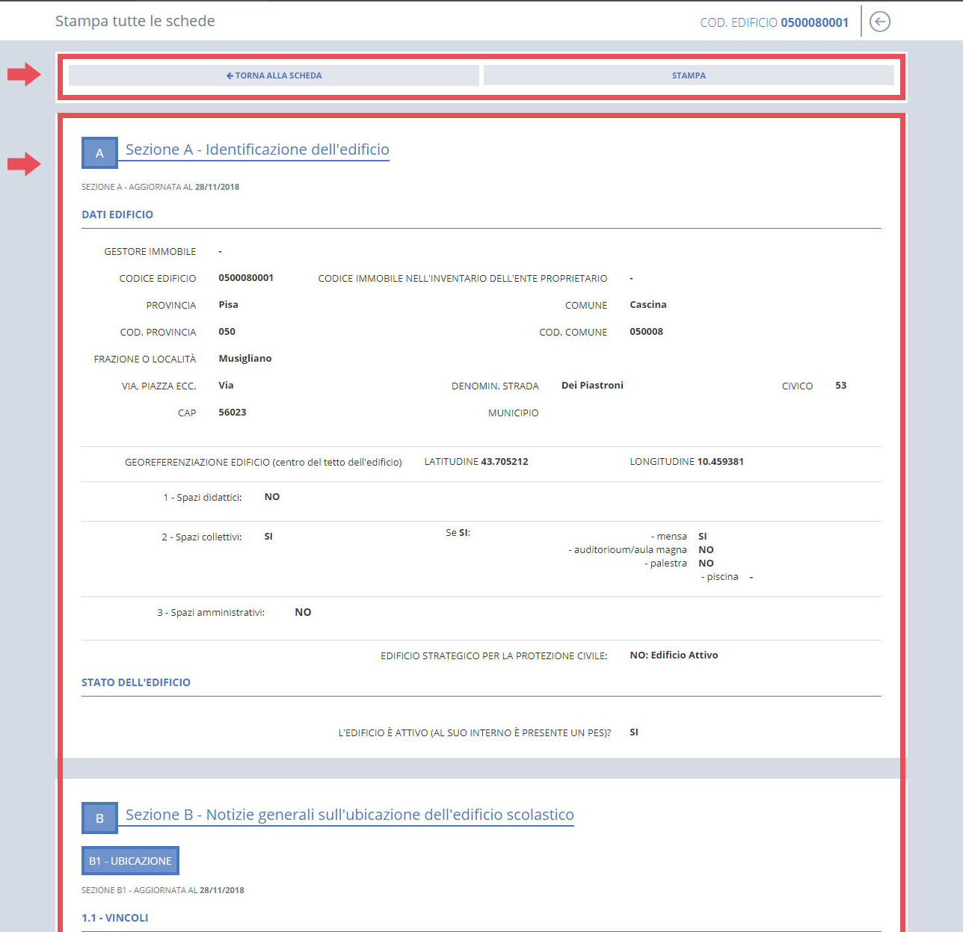
Task: Open Sezione A Identificazione dell'edificio heading
Action: 257,149
